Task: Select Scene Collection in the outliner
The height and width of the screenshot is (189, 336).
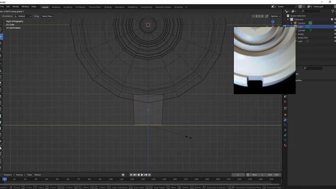Action: click(x=298, y=16)
